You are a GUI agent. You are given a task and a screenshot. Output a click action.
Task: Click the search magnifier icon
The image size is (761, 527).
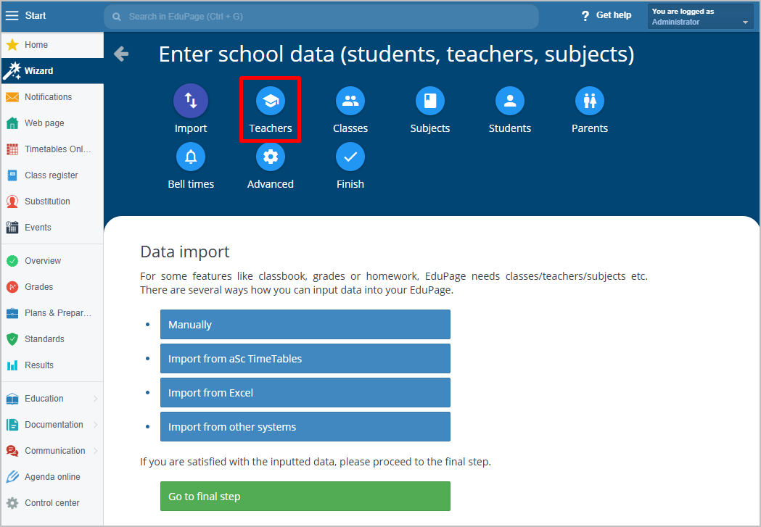pos(117,17)
